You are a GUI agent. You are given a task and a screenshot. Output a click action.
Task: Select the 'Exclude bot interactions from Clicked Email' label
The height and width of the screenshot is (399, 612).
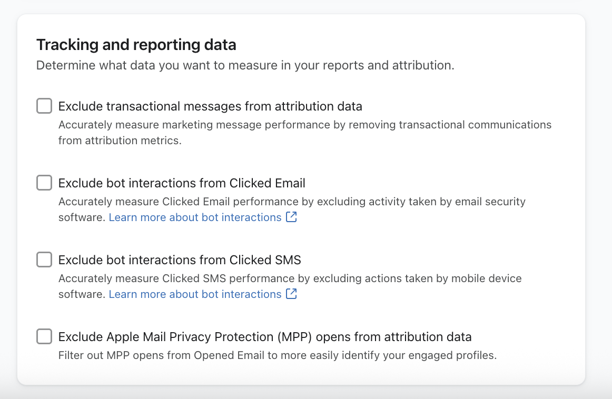click(182, 183)
